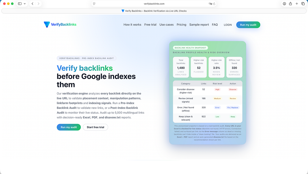The image size is (308, 174).
Task: Share the current page
Action: (x=291, y=3)
